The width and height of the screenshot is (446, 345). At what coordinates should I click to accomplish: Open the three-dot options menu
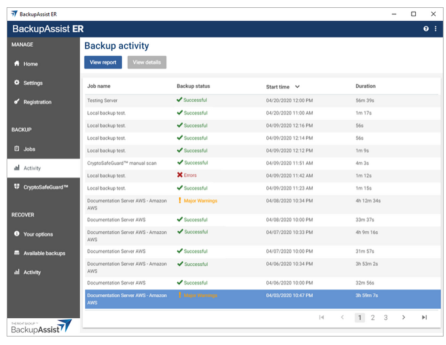(x=435, y=29)
